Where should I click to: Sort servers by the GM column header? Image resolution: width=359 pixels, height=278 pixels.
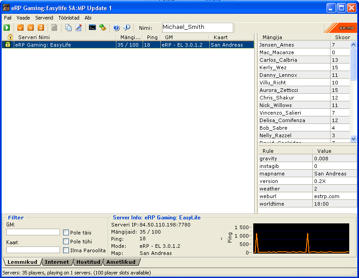click(x=185, y=37)
